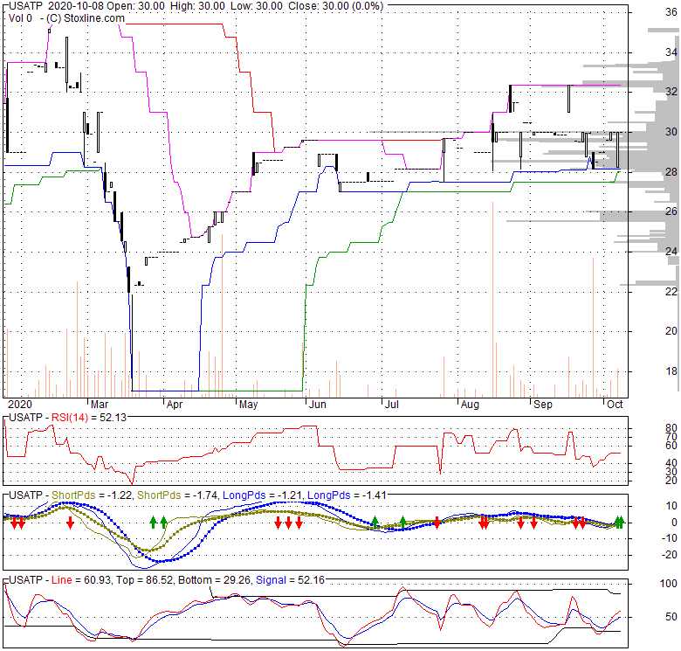The image size is (681, 651).
Task: Click the 'ShortPds = -1.22' legend entry
Action: click(92, 495)
